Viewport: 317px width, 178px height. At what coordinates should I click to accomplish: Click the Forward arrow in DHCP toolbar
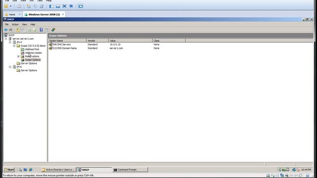pyautogui.click(x=11, y=30)
